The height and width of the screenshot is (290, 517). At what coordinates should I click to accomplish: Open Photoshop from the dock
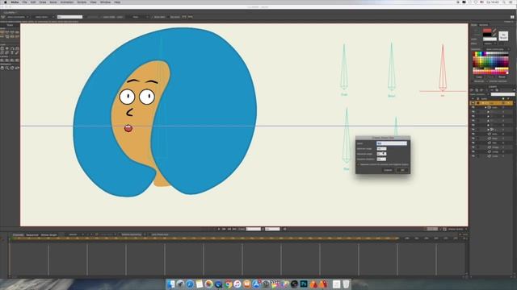(x=304, y=284)
